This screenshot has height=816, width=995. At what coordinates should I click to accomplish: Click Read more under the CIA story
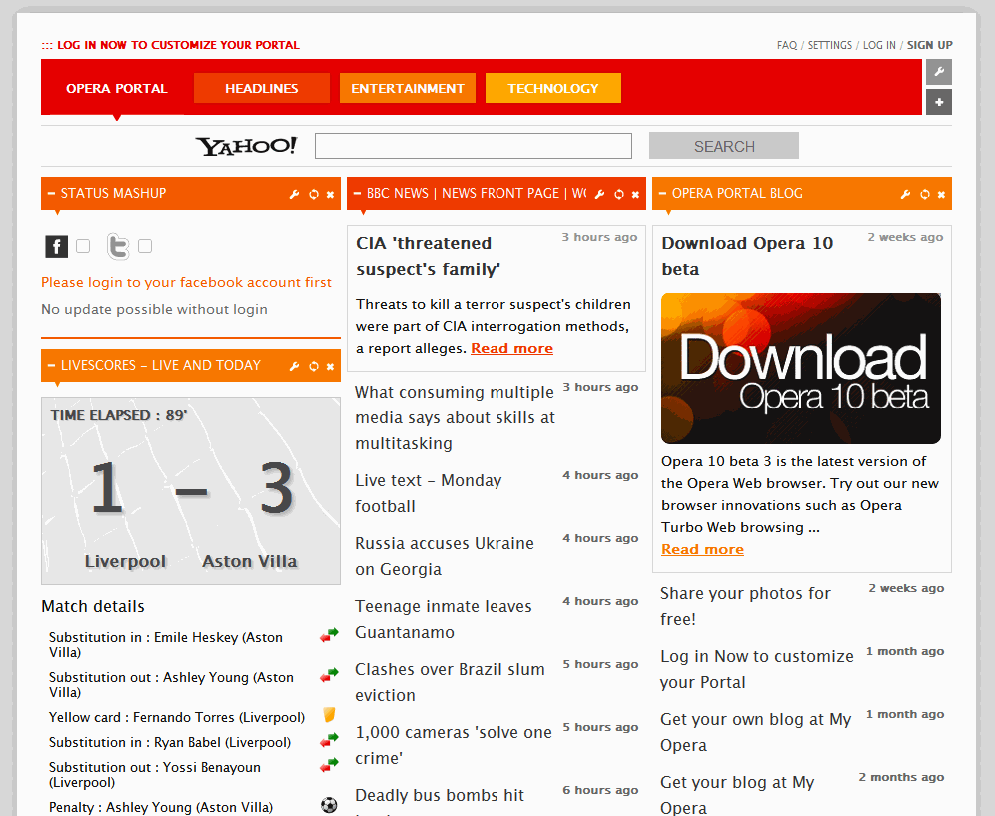[x=511, y=348]
